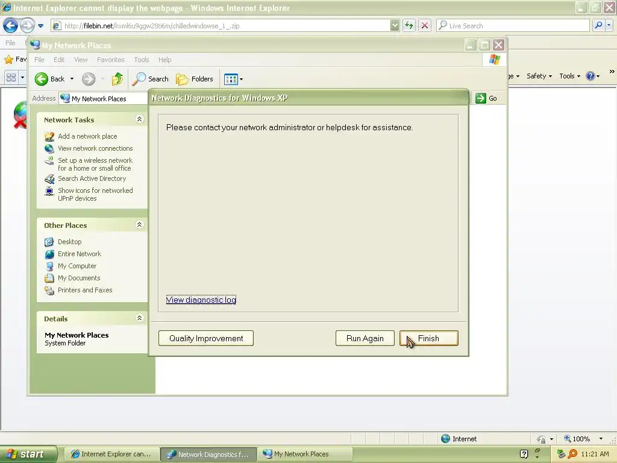Click Back arrow in My Network Places

pos(49,79)
